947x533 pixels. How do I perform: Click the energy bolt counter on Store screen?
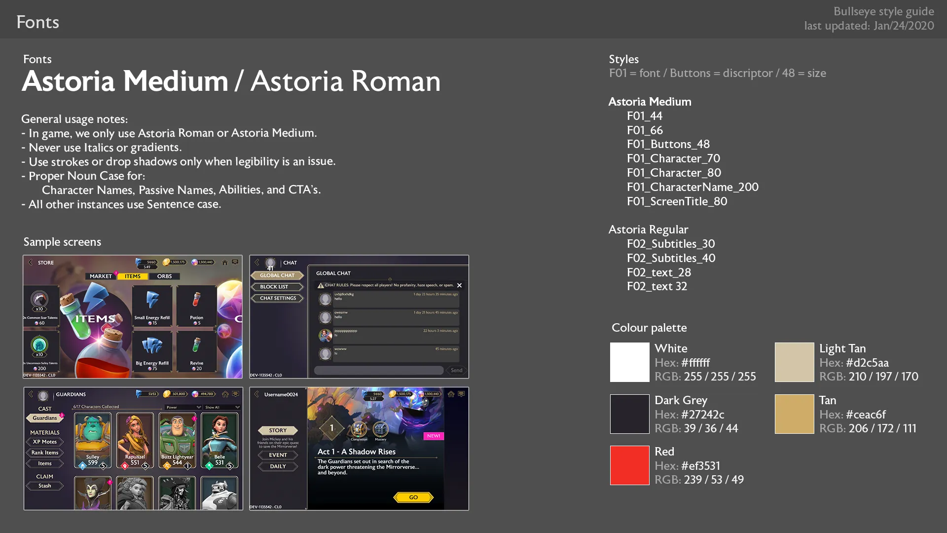(146, 264)
